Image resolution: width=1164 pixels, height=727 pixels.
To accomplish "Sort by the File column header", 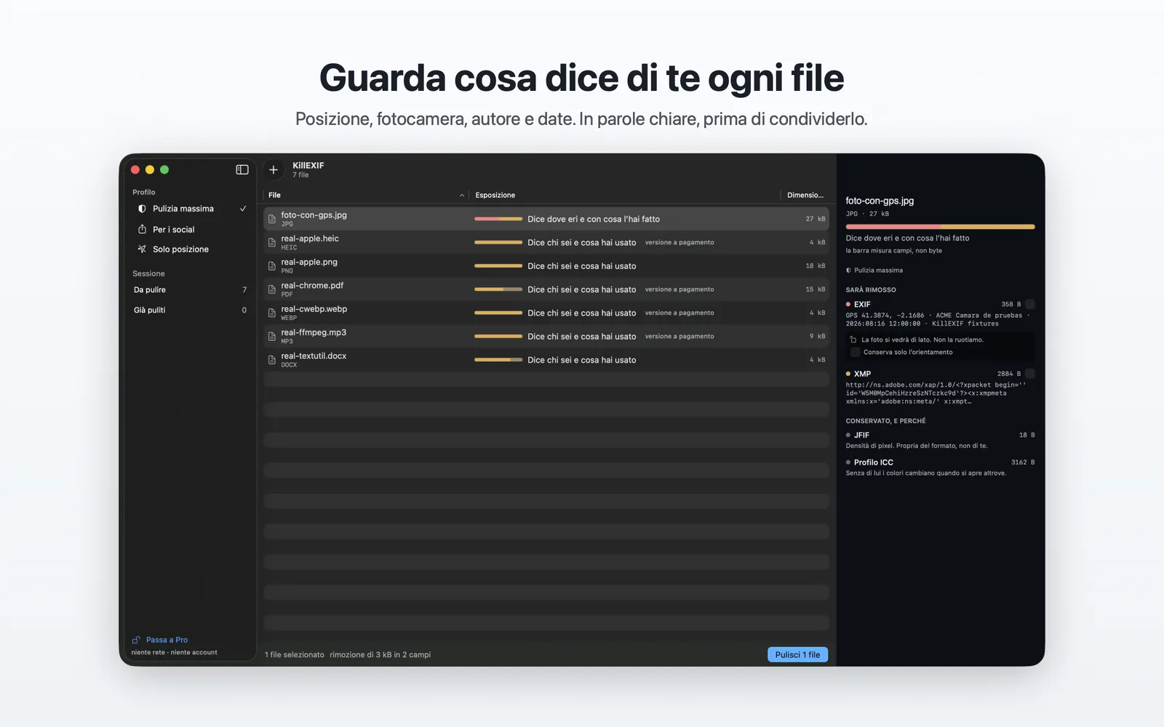I will click(x=366, y=195).
